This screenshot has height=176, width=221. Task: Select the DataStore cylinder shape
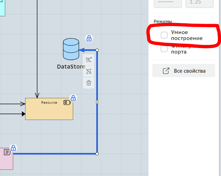[71, 49]
